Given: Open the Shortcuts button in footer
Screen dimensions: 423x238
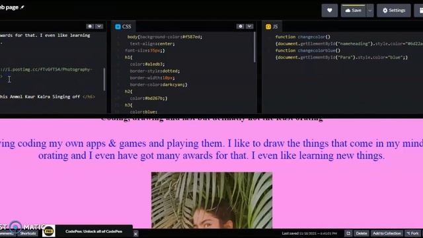Looking at the screenshot, I should [28, 233].
